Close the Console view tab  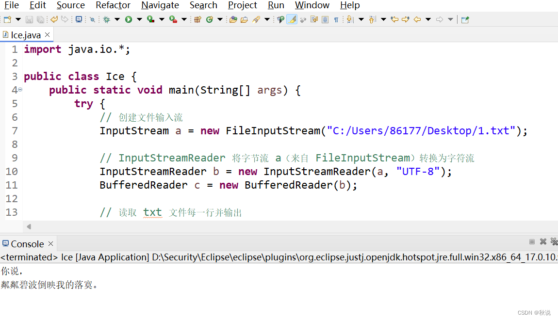[x=50, y=243]
